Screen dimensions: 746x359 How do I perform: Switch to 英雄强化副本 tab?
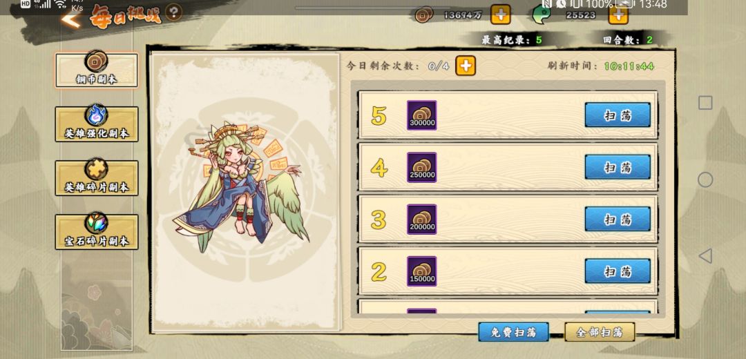click(97, 124)
